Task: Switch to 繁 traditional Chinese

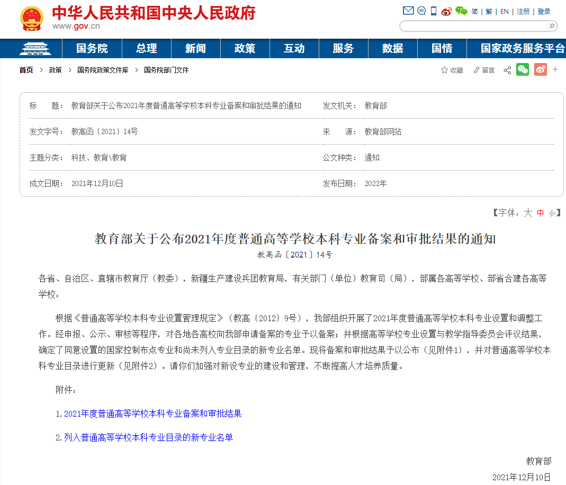Action: [x=489, y=11]
